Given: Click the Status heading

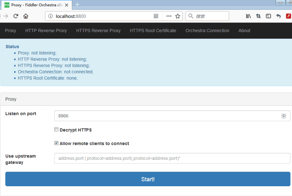Looking at the screenshot, I should [x=12, y=46].
